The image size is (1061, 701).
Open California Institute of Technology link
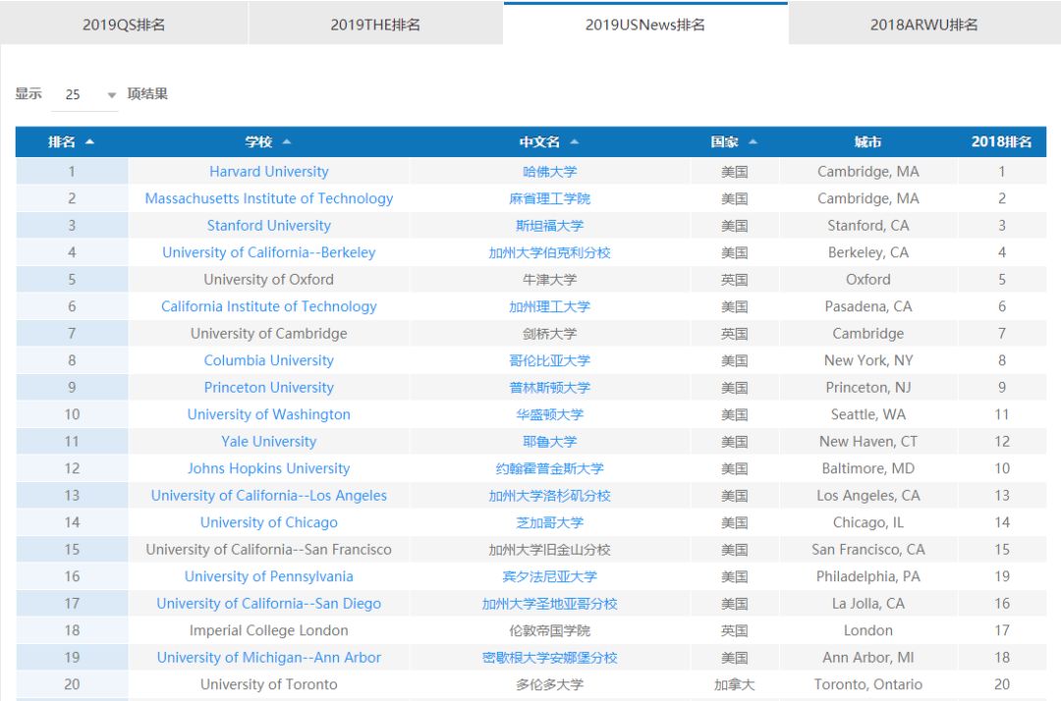268,307
